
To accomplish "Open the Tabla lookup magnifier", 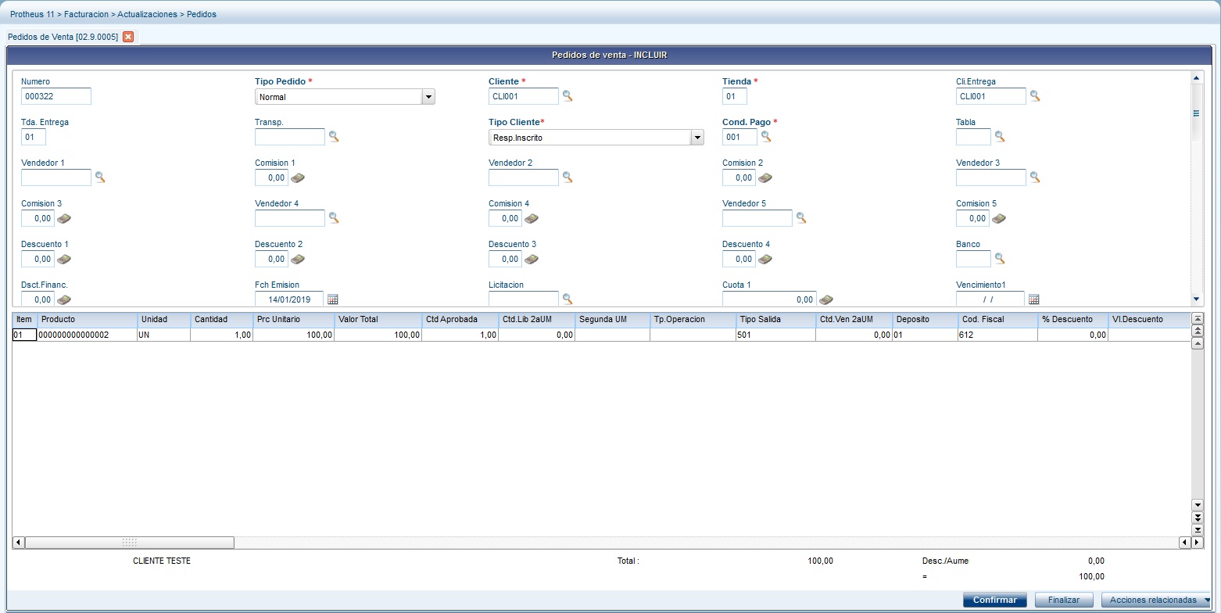I will point(999,137).
